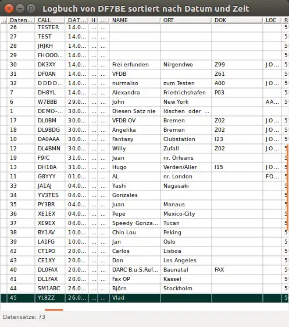289x327 pixels.
Task: Select the row for call DK3XY
Action: coord(144,65)
